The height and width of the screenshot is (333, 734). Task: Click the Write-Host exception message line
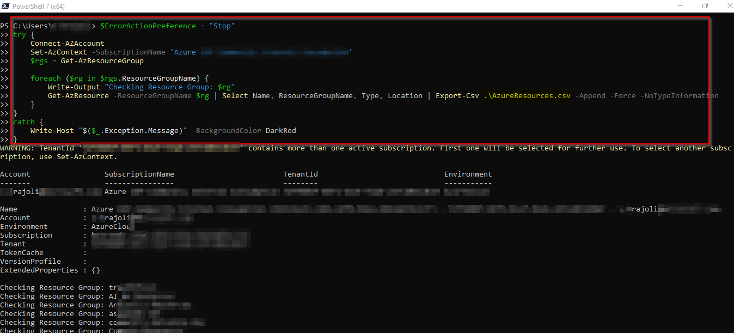pyautogui.click(x=163, y=131)
